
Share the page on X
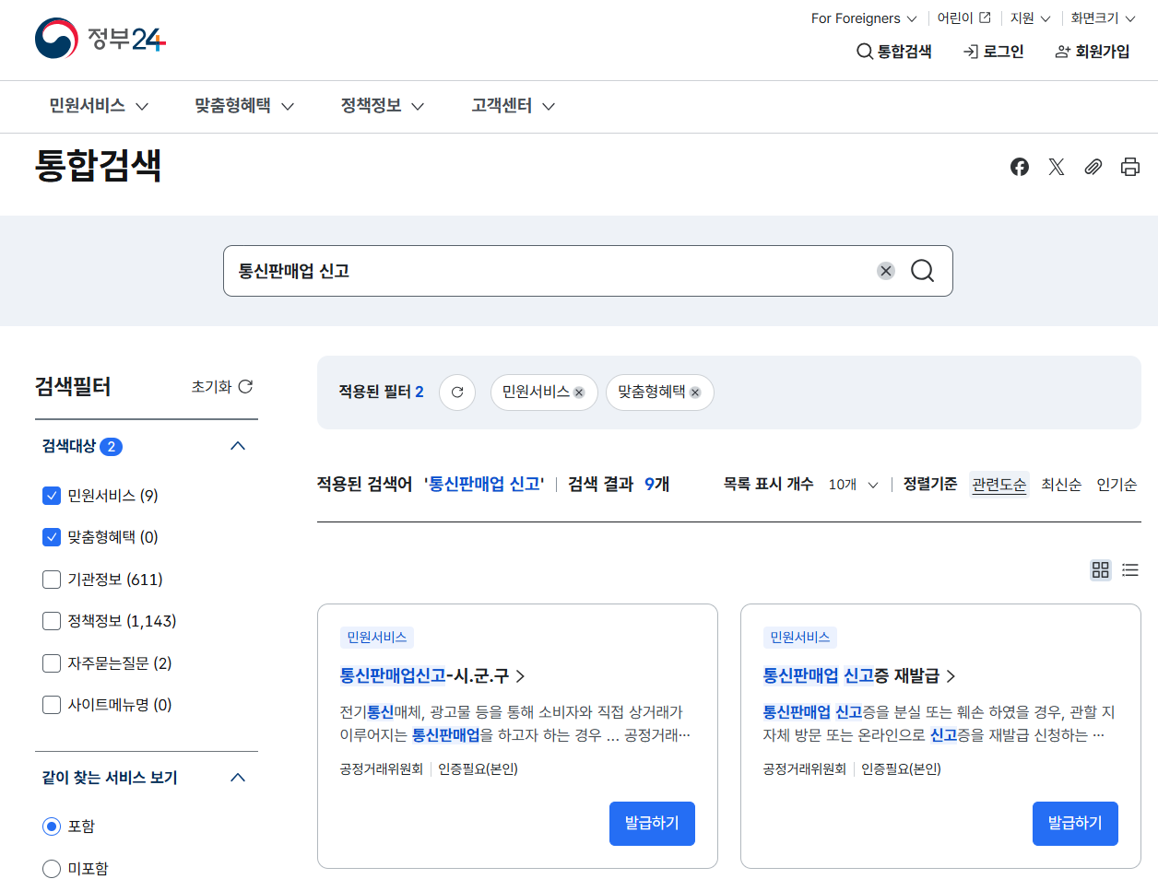[1056, 167]
